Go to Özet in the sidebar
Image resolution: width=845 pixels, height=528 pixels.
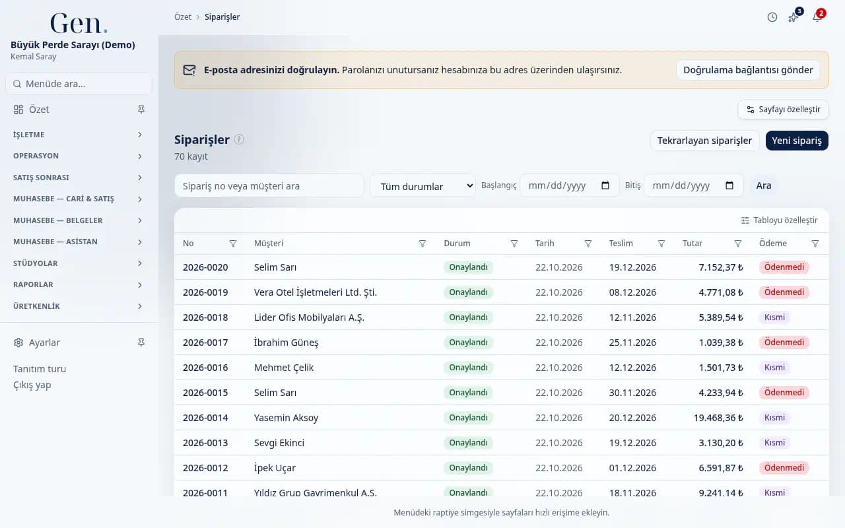[39, 110]
